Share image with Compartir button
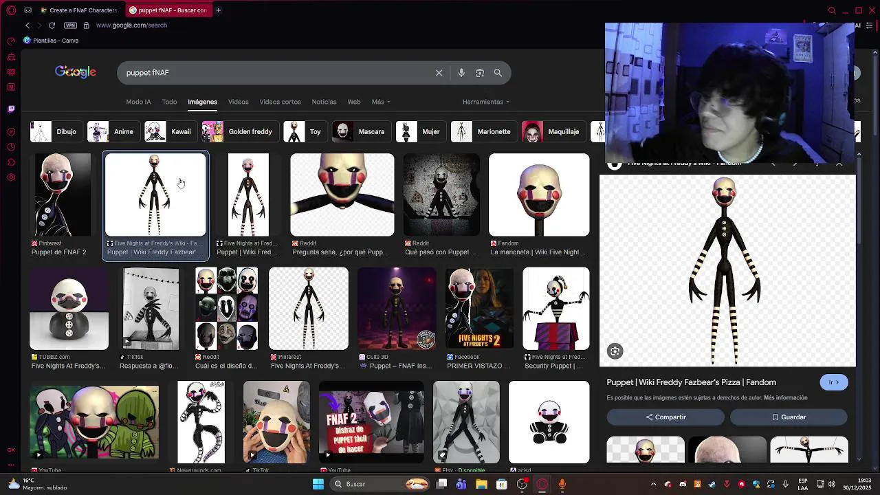880x495 pixels. coord(665,417)
